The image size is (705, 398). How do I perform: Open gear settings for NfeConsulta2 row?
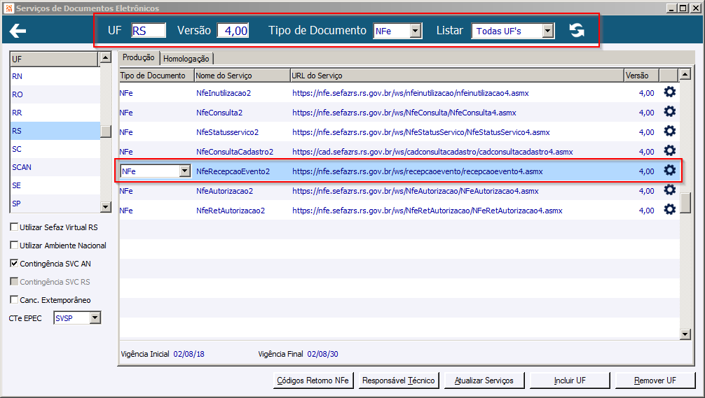[x=669, y=111]
